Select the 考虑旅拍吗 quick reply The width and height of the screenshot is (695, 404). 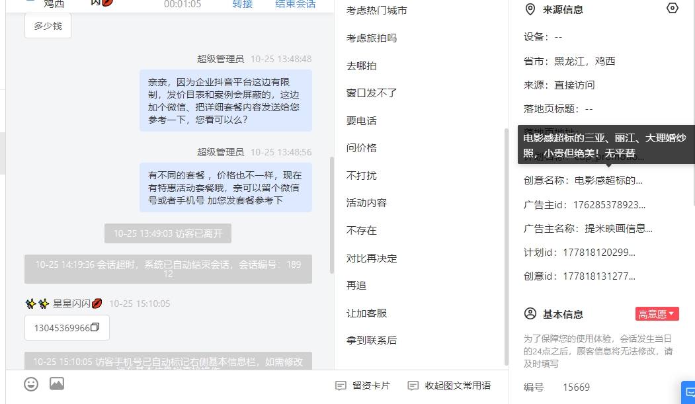(x=372, y=38)
